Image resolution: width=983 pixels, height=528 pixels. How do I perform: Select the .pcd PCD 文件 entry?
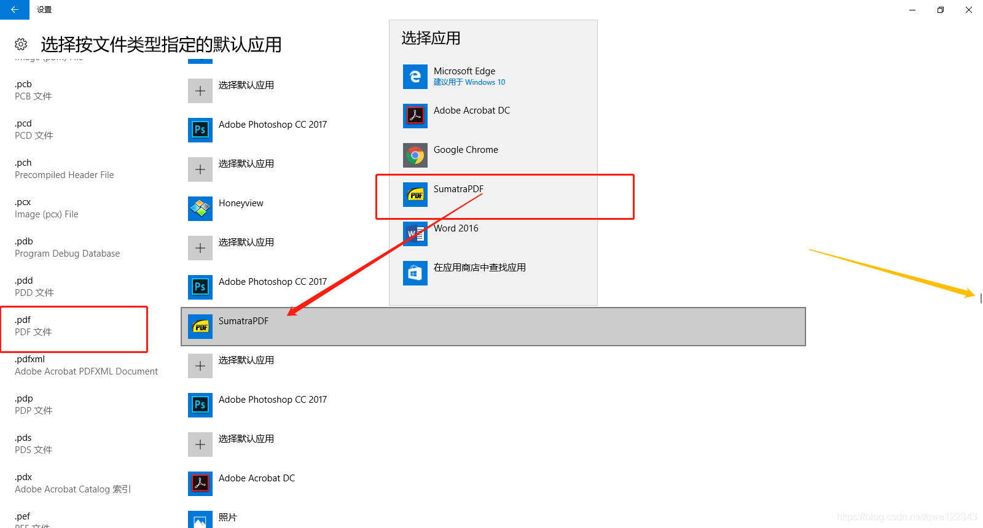[x=34, y=130]
